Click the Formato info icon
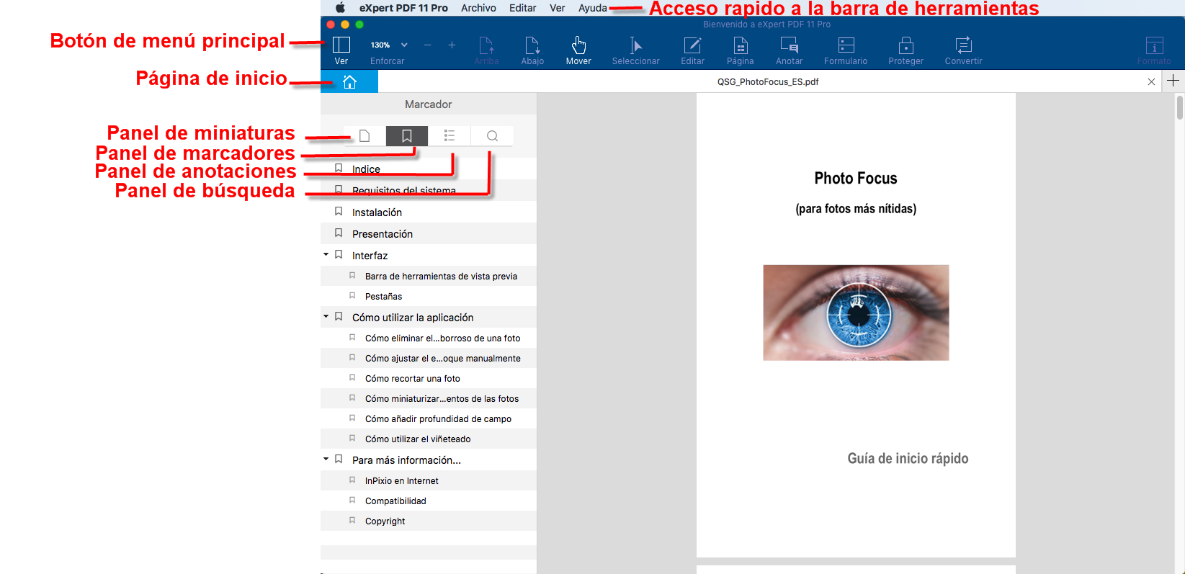This screenshot has width=1185, height=574. click(x=1154, y=46)
